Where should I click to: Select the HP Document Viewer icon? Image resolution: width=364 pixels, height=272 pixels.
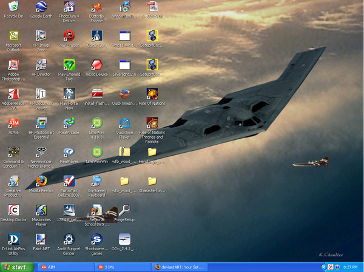(41, 94)
